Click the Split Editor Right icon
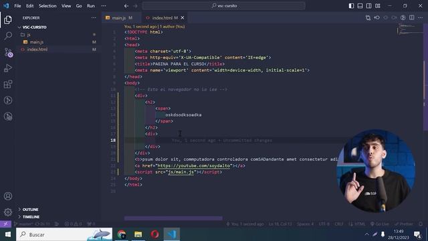 (412, 18)
